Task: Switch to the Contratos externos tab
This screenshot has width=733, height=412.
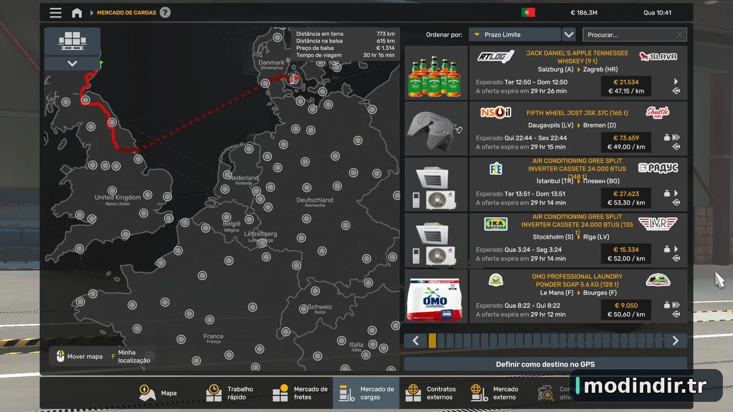Action: point(432,393)
